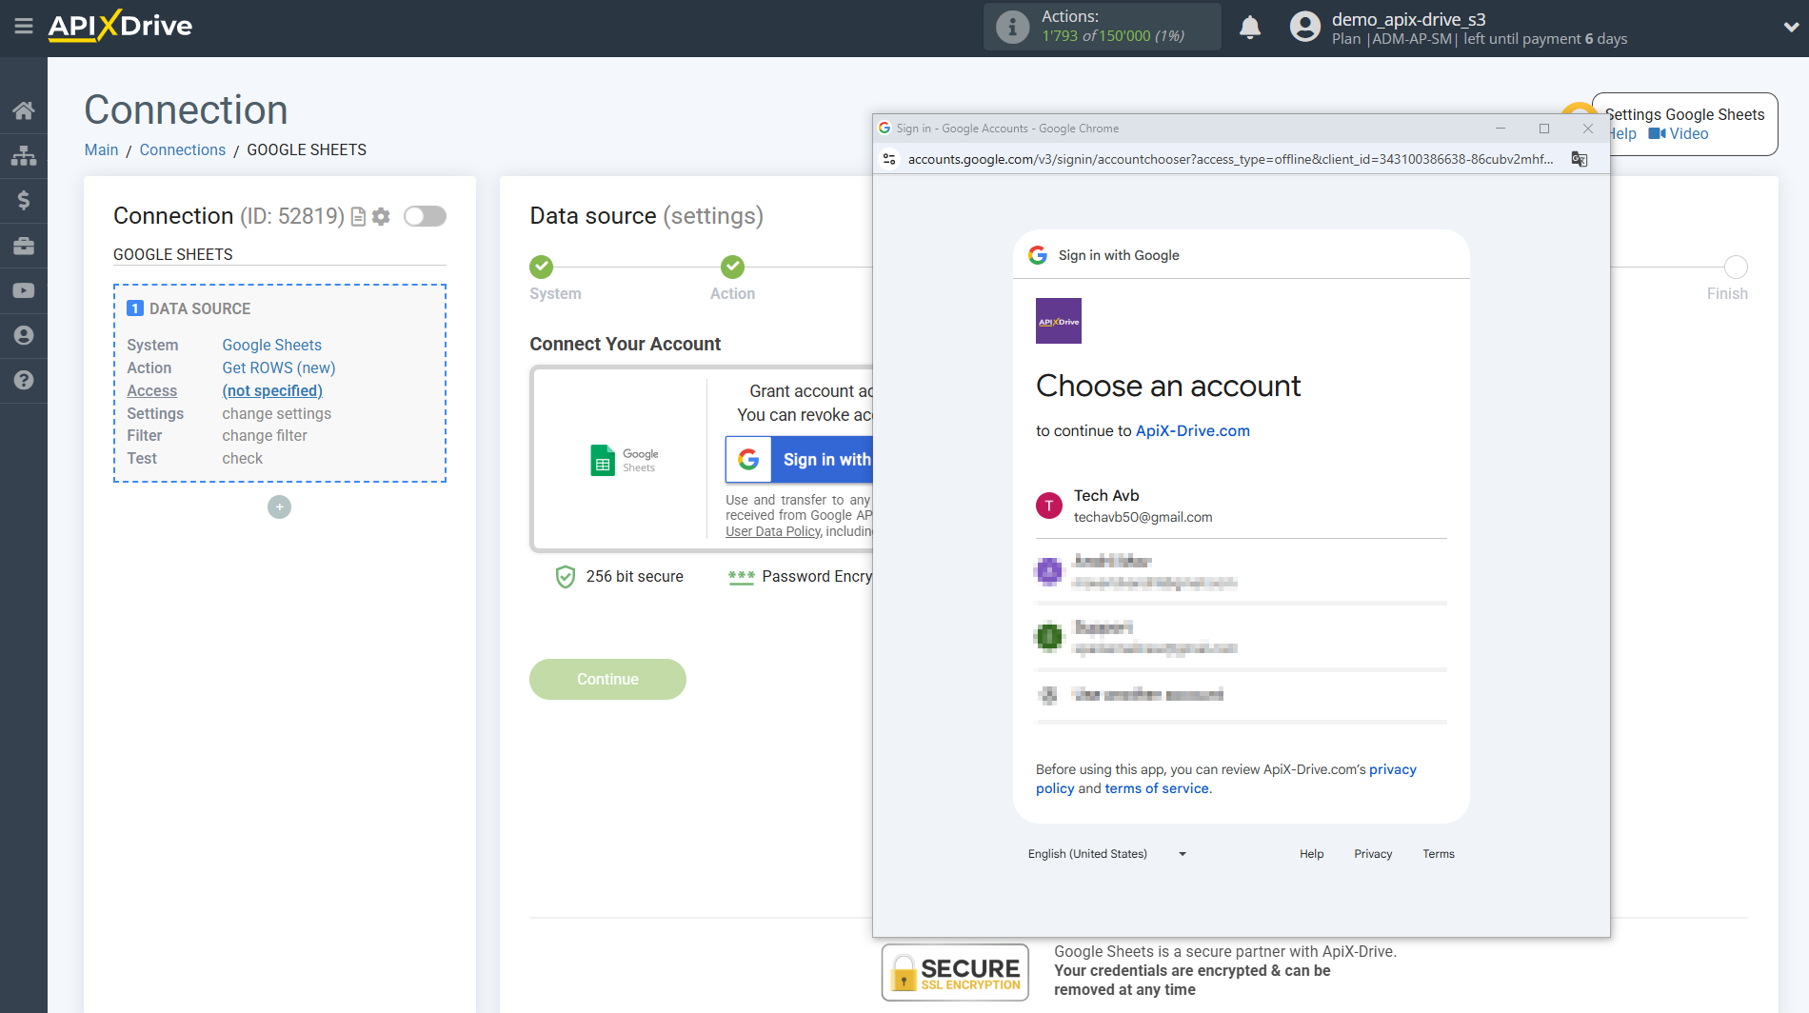
Task: Open the privacy policy link
Action: (x=1390, y=769)
